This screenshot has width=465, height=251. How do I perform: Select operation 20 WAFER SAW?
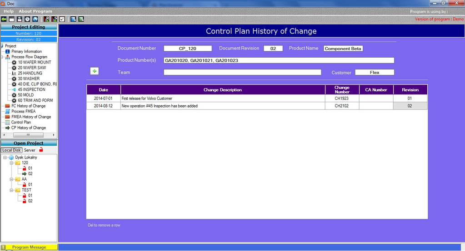[32, 68]
